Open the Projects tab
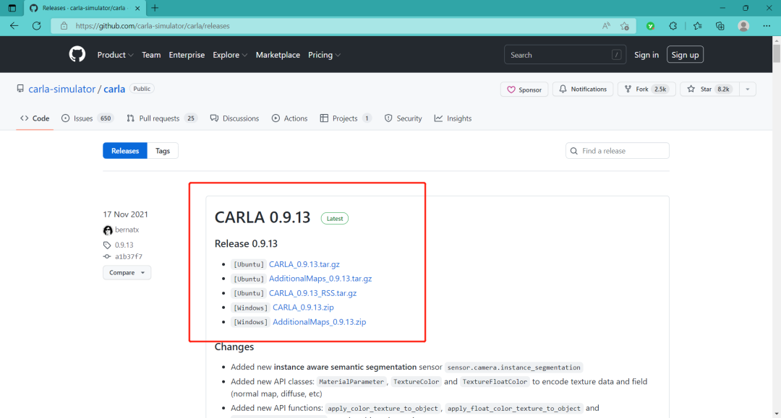781x418 pixels. coord(346,118)
